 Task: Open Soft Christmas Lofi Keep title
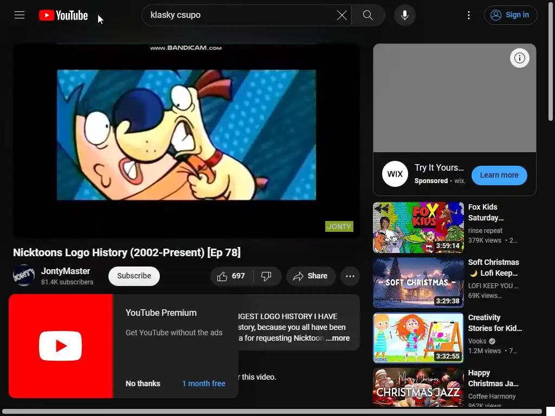(x=493, y=268)
